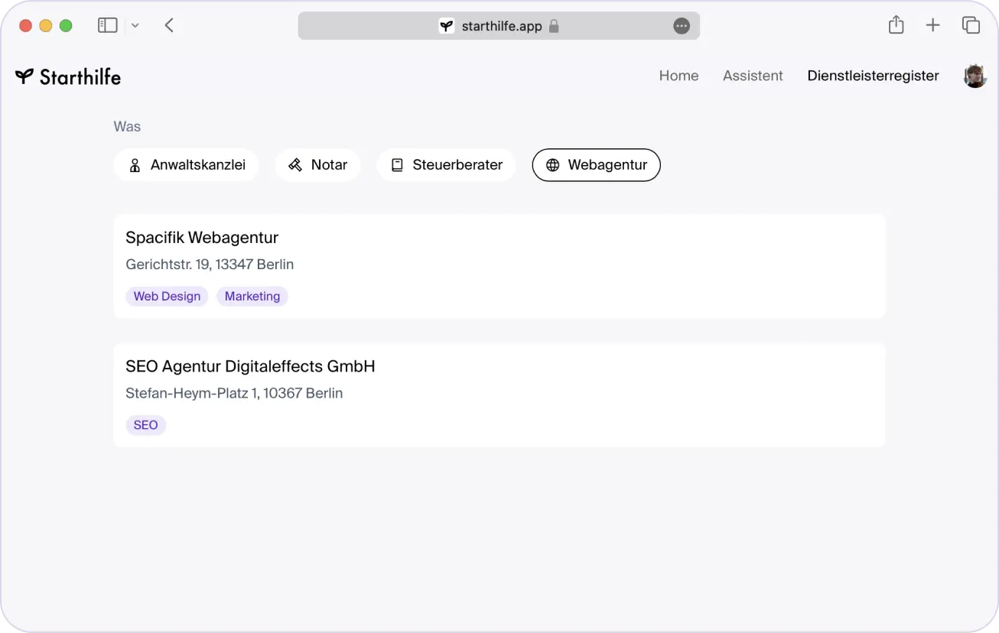Toggle the Notar filter chip
Viewport: 999px width, 633px height.
(x=317, y=165)
